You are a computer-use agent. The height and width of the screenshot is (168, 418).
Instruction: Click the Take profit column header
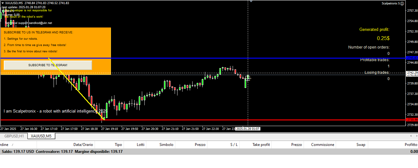pyautogui.click(x=261, y=145)
